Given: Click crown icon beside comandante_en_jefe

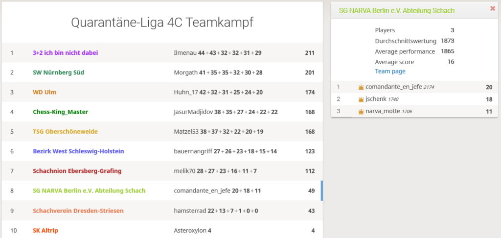Looking at the screenshot, I should tap(361, 87).
